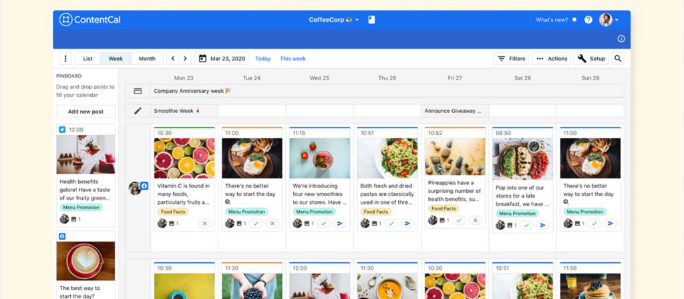This screenshot has width=684, height=299.
Task: Send the Sunday 11:00 post
Action: click(611, 223)
